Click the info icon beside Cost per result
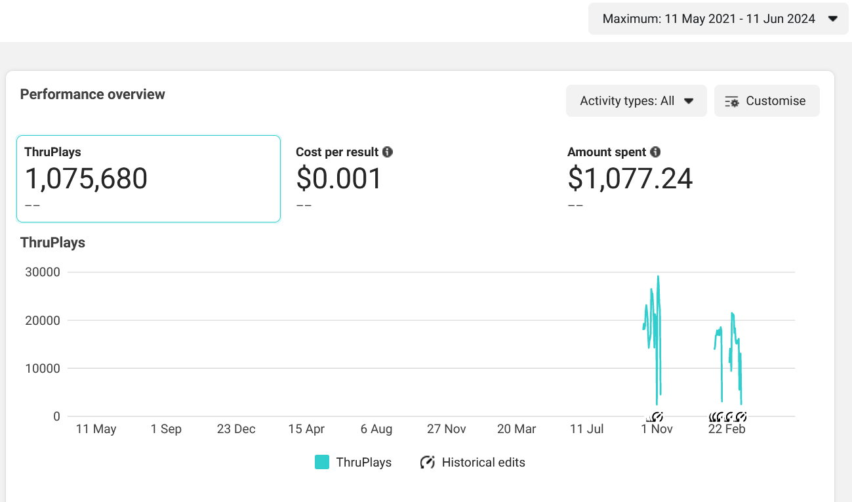The width and height of the screenshot is (852, 502). (388, 152)
